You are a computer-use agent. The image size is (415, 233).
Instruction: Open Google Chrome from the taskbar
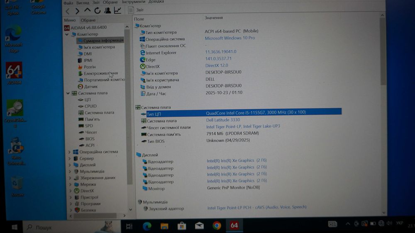pyautogui.click(x=217, y=226)
